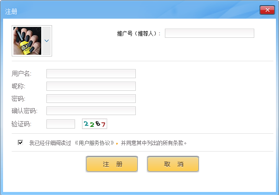The width and height of the screenshot is (279, 195).
Task: Click the nail polish avatar picture
Action: (x=27, y=41)
